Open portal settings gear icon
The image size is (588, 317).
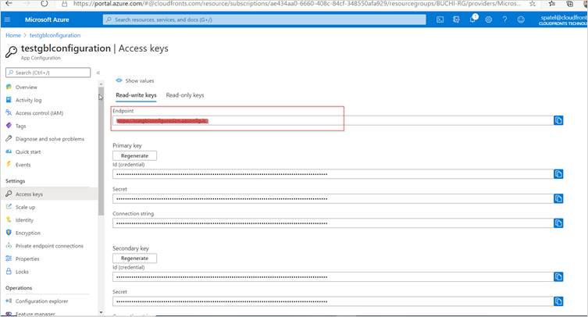[x=489, y=19]
